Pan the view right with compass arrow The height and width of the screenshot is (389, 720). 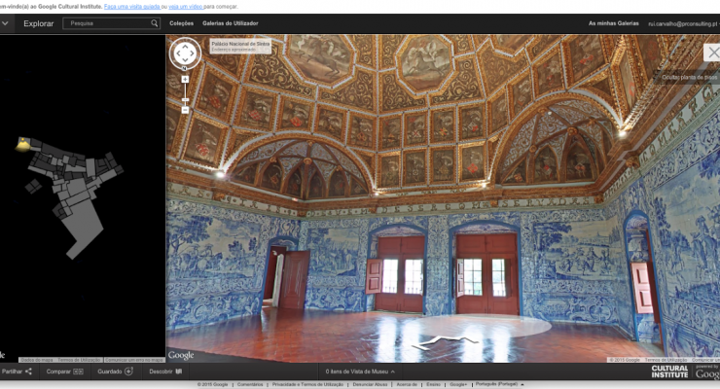(193, 53)
